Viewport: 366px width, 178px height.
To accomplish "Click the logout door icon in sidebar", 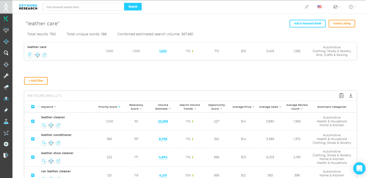I will [x=6, y=155].
